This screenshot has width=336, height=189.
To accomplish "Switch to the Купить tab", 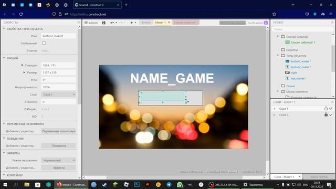I will pos(146,23).
